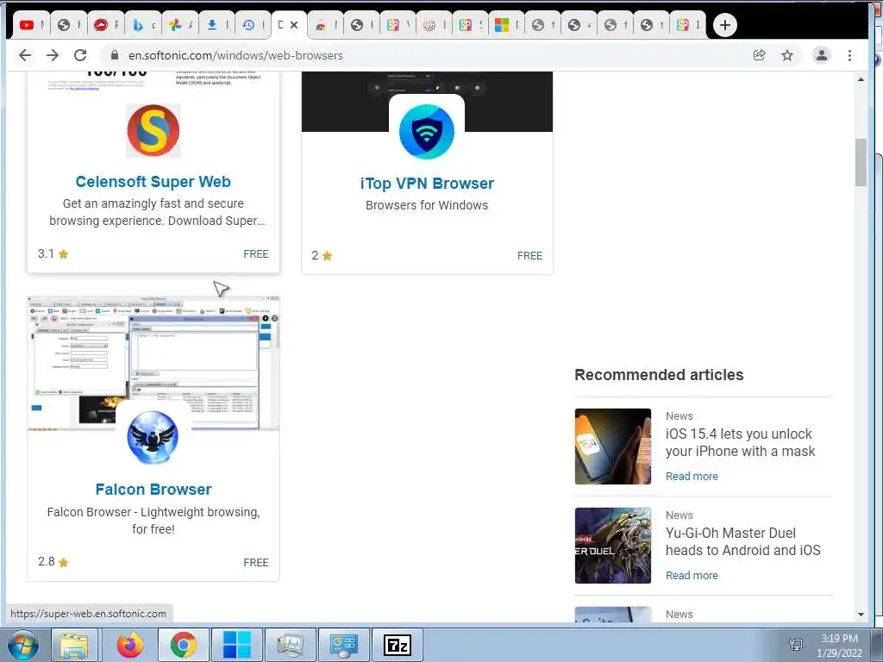The width and height of the screenshot is (883, 662).
Task: Click the scrollbar up arrow
Action: 861,79
